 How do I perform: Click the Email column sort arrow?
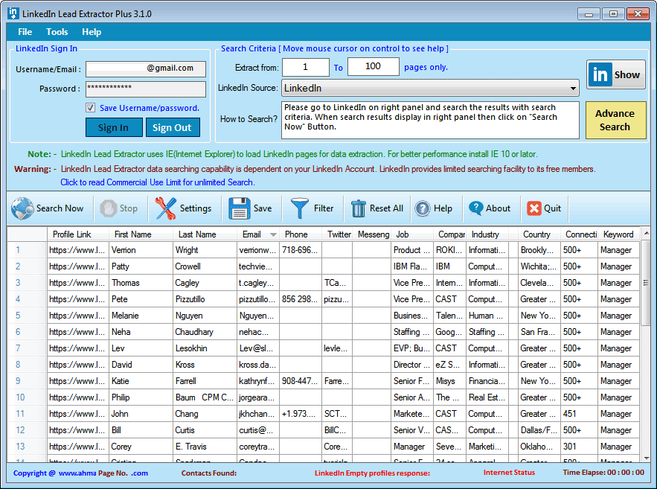273,234
